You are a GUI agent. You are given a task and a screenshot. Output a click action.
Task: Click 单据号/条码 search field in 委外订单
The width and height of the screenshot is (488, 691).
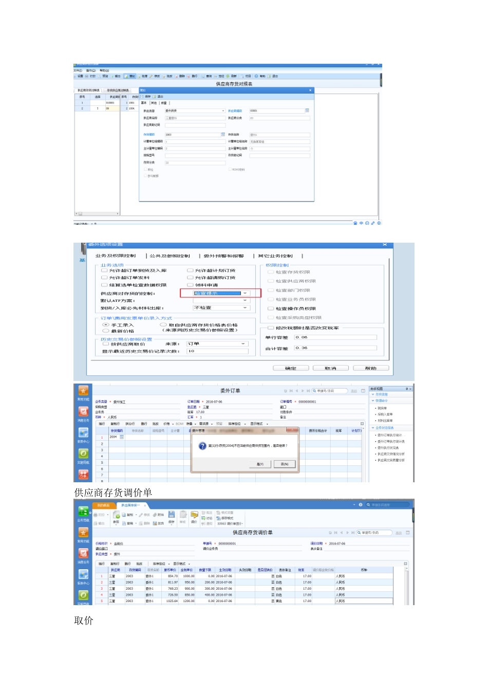pos(329,391)
